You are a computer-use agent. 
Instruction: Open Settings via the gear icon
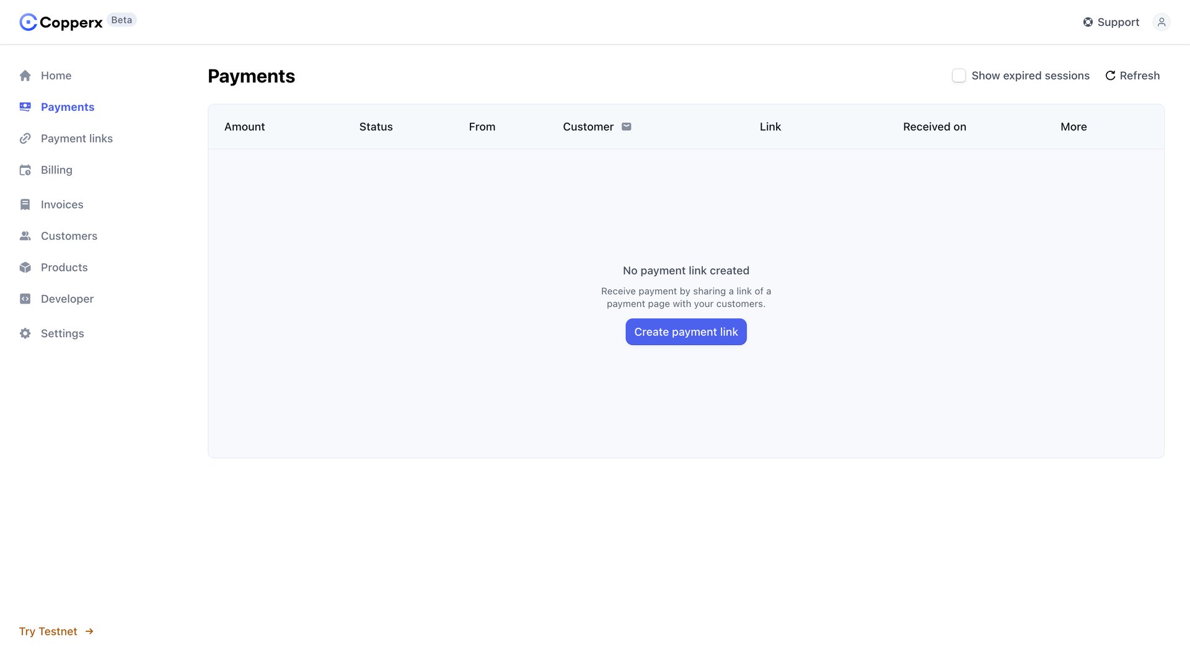point(25,333)
